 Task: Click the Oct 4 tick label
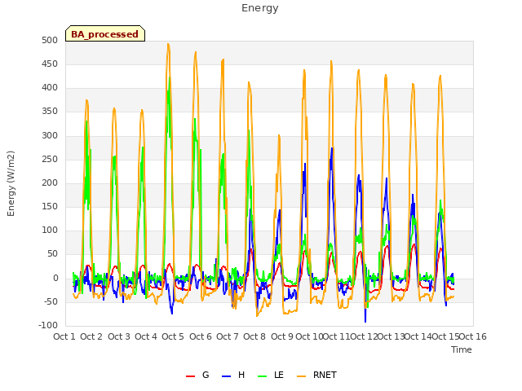coord(146,336)
